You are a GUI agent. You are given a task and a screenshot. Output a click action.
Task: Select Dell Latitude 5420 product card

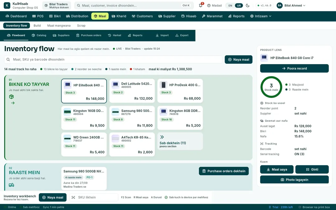point(132,91)
